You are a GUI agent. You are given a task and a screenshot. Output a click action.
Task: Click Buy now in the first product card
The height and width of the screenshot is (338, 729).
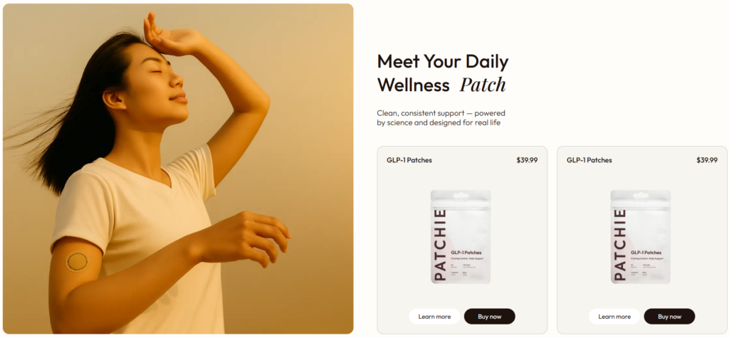click(490, 317)
